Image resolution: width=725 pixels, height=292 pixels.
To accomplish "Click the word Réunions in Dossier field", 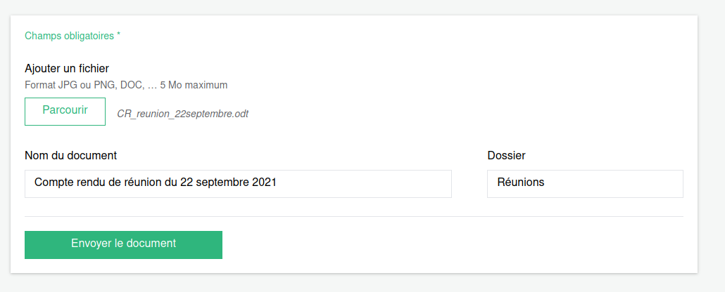I will [521, 182].
